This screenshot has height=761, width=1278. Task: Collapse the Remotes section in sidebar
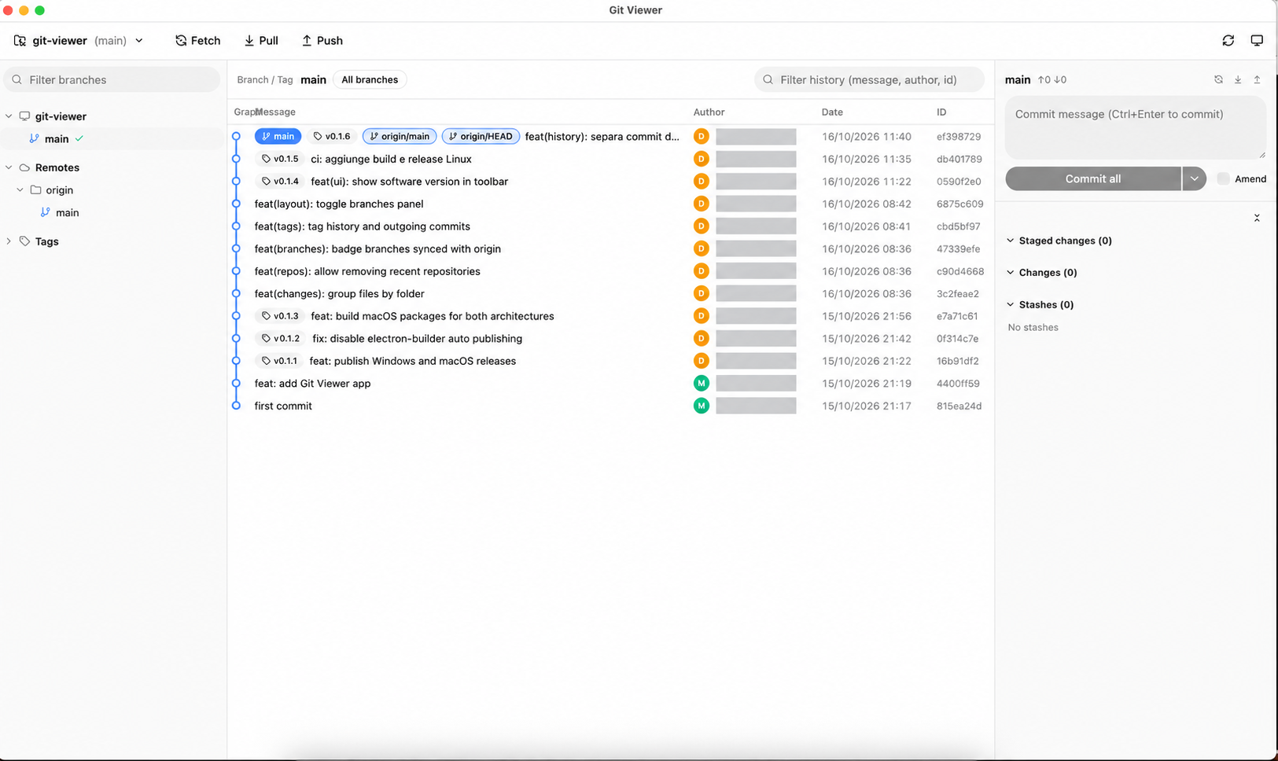coord(9,167)
